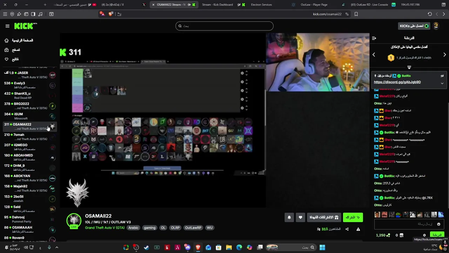The width and height of the screenshot is (449, 253).
Task: Select the Arabic tag
Action: [133, 228]
